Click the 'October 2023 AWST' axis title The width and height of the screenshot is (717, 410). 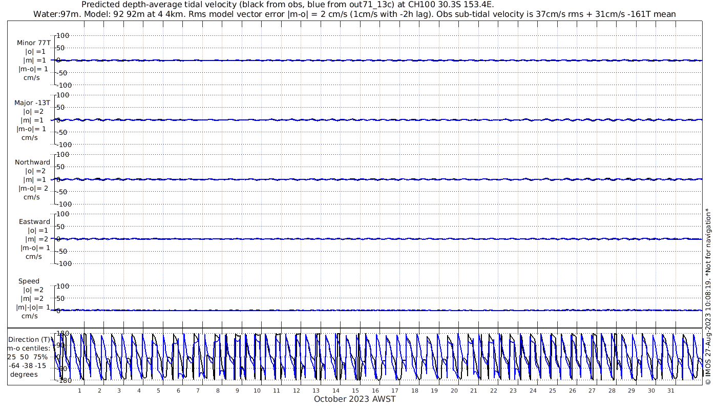(x=355, y=399)
